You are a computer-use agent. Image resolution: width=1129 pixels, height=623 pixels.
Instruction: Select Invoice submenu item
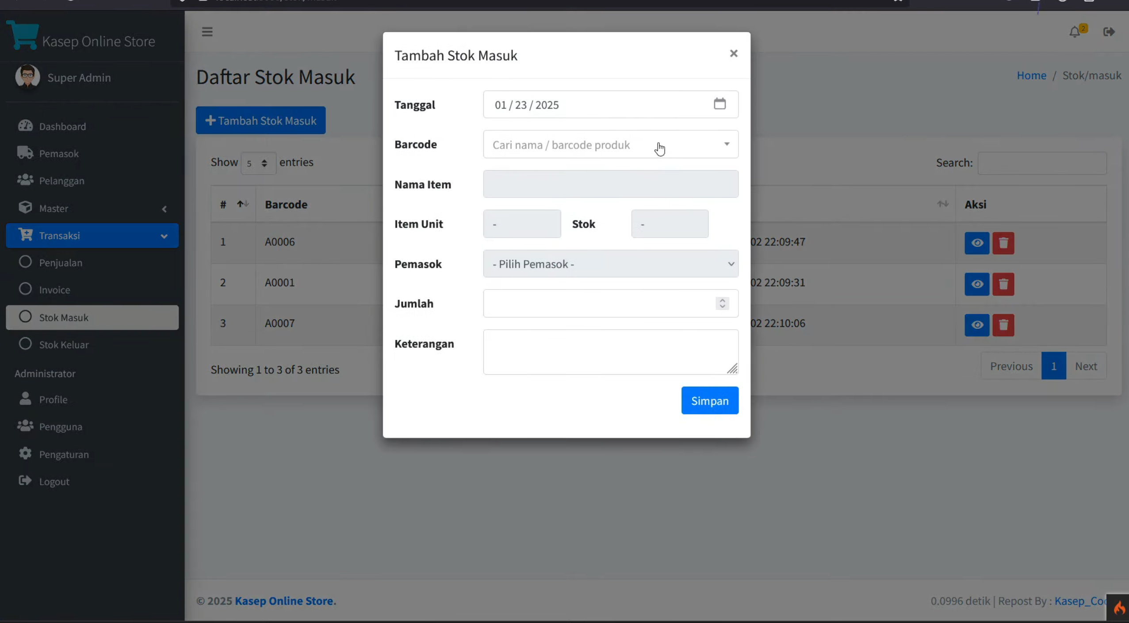92,290
